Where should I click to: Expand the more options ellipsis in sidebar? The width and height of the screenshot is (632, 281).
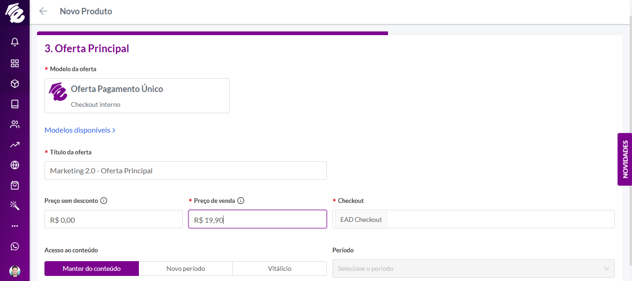[x=15, y=226]
